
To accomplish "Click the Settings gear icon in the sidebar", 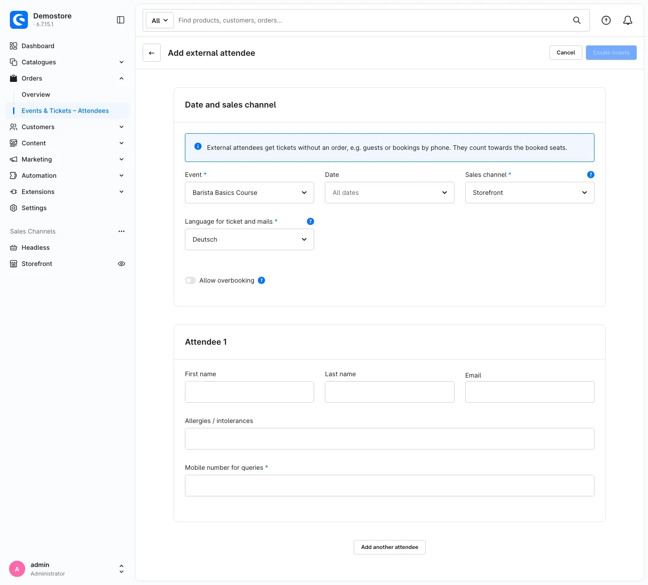I will 13,208.
